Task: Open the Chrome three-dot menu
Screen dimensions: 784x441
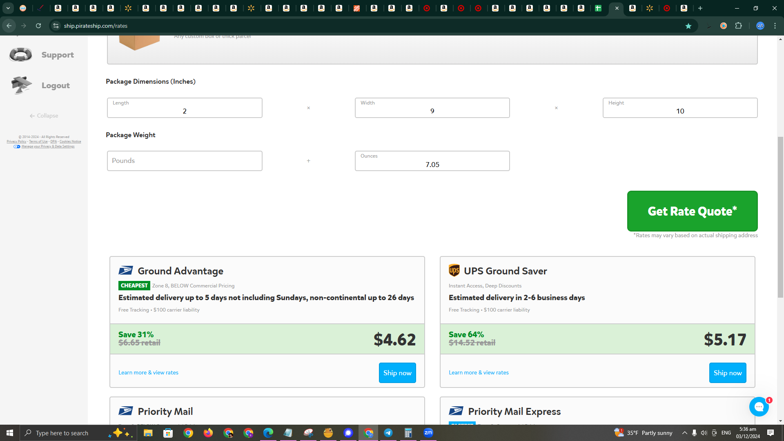Action: [x=775, y=26]
